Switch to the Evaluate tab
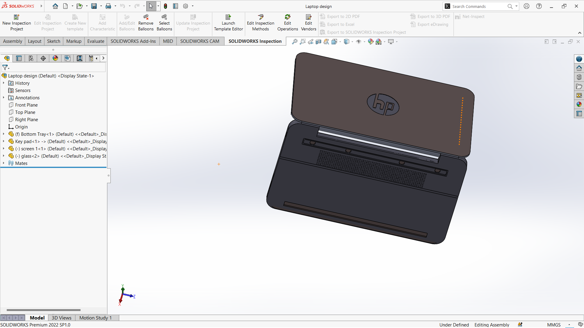The height and width of the screenshot is (328, 584). (96, 41)
